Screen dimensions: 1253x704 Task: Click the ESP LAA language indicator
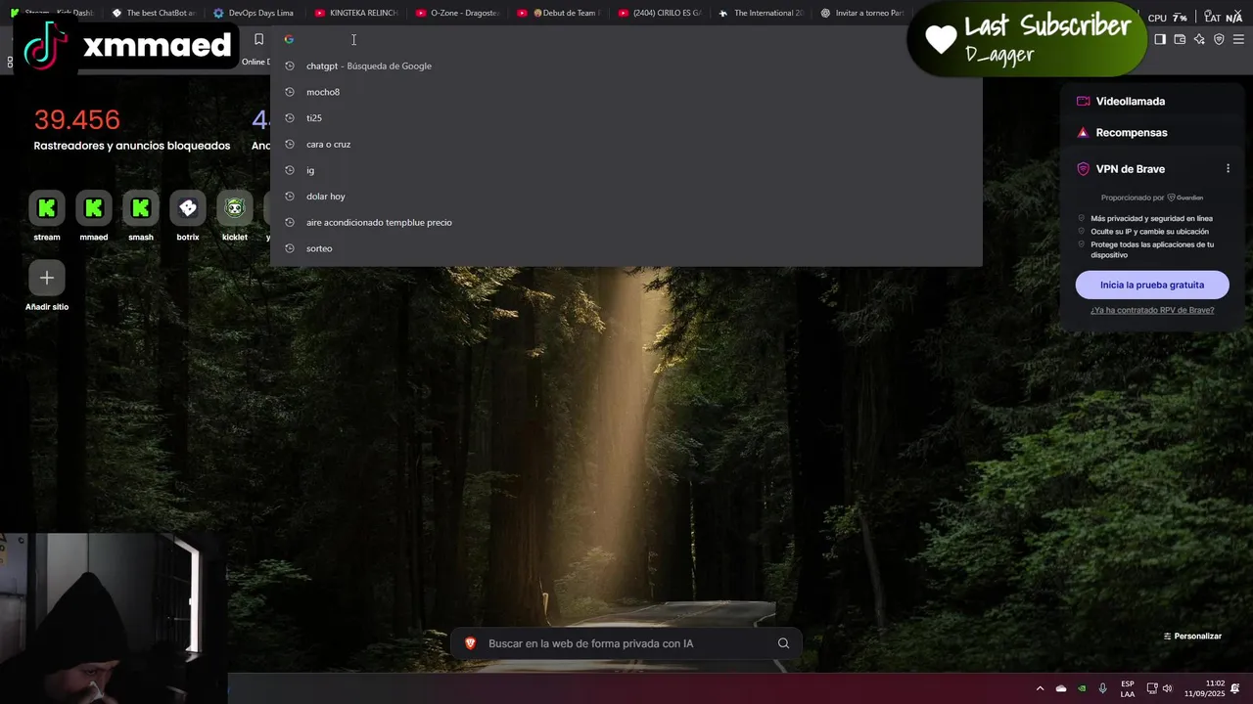click(1128, 688)
